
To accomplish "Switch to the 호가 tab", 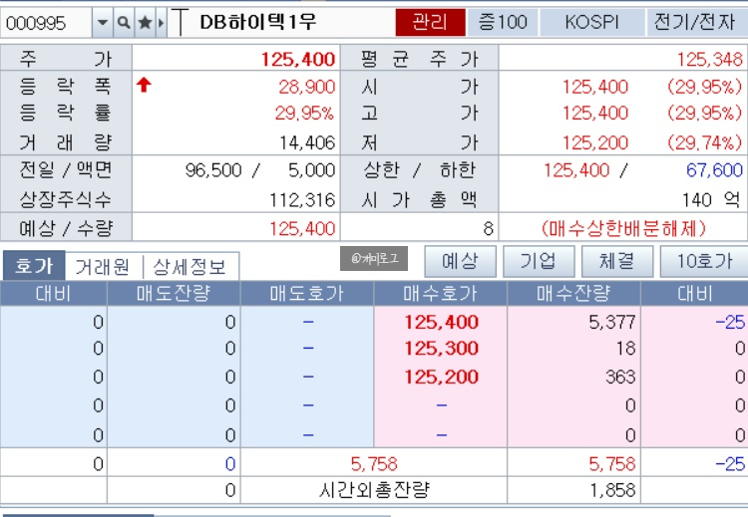I will coord(33,265).
